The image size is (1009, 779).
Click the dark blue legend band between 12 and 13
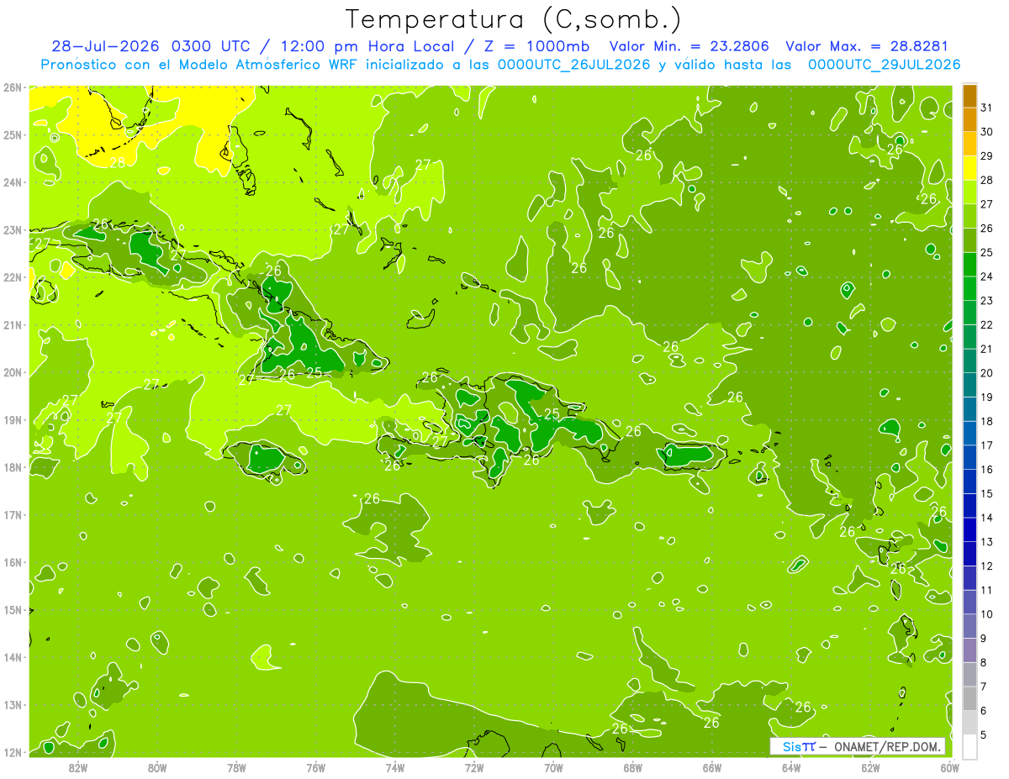969,554
